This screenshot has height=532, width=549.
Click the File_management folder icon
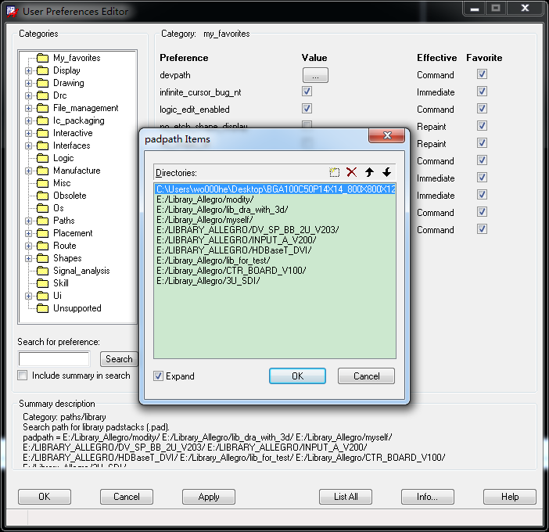pos(43,108)
